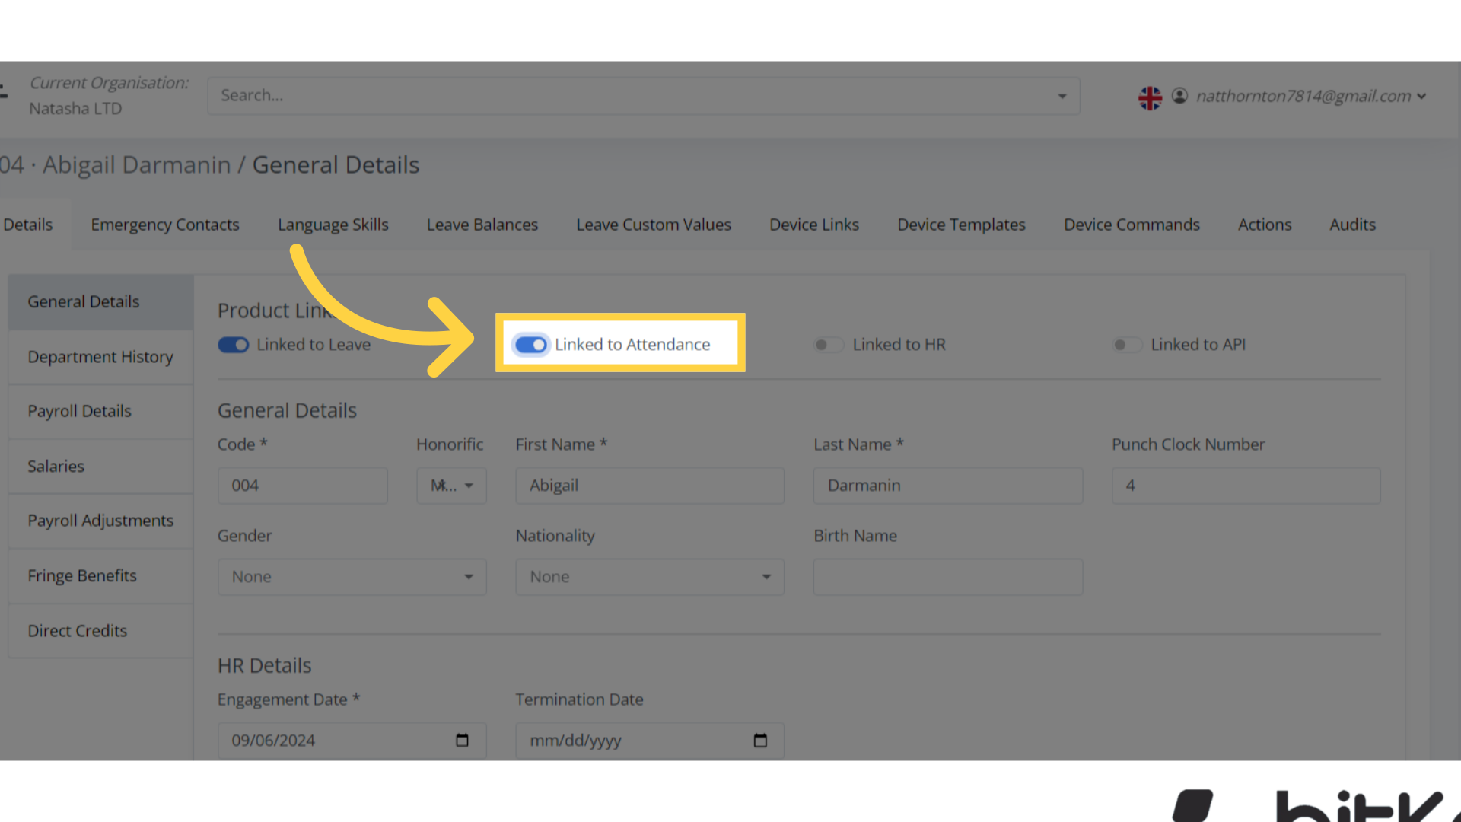Expand the organisation search dropdown arrow
This screenshot has width=1461, height=822.
pos(1062,96)
